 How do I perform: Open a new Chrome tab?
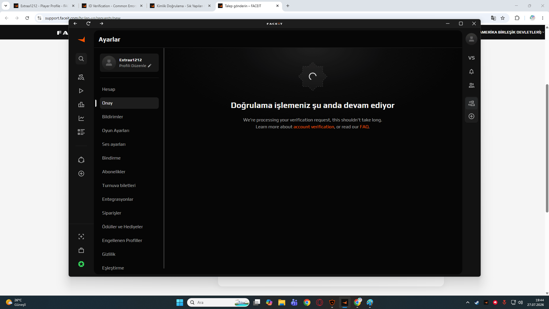[288, 6]
